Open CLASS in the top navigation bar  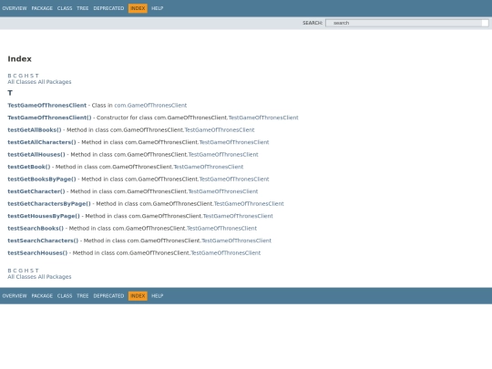pos(65,8)
